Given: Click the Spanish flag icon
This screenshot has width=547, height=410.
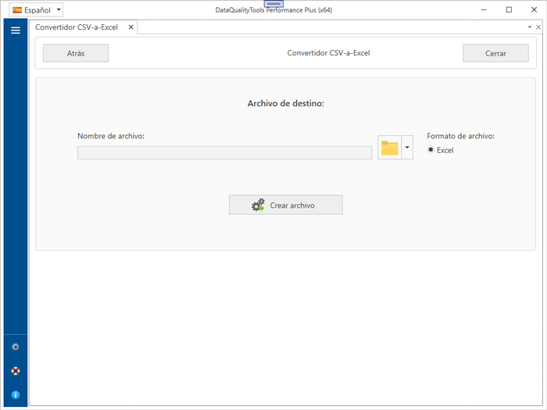Looking at the screenshot, I should (17, 10).
